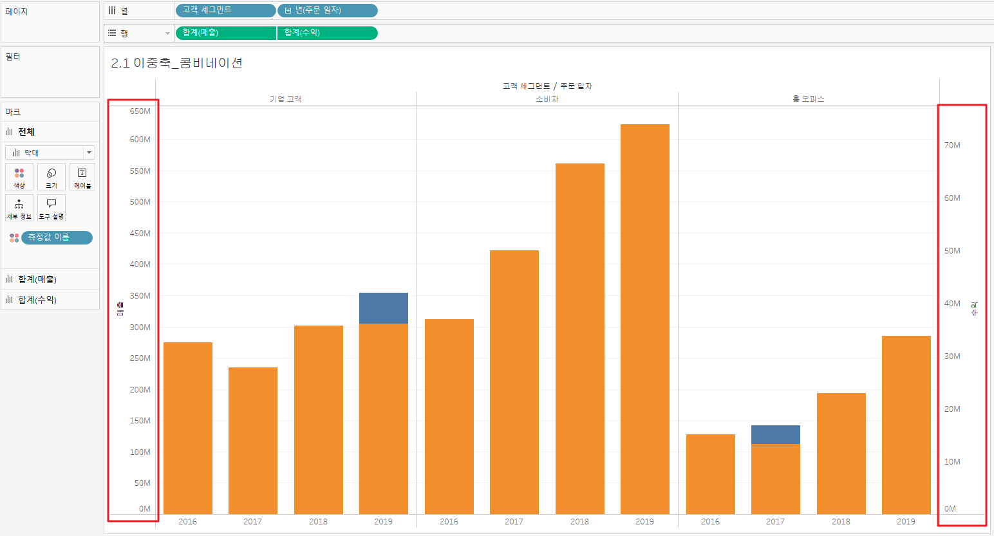This screenshot has width=994, height=536.
Task: Open the 막대 mark type dropdown
Action: [50, 152]
